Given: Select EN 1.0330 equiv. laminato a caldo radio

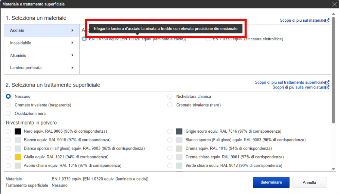Looking at the screenshot, I should pos(84,39).
